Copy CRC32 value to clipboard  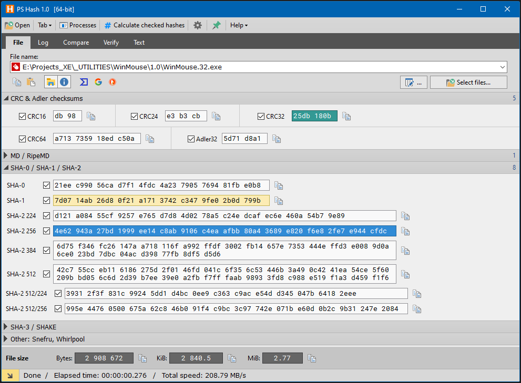346,116
